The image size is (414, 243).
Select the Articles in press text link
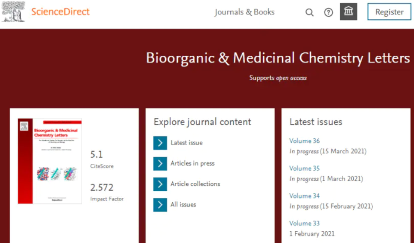coord(192,163)
